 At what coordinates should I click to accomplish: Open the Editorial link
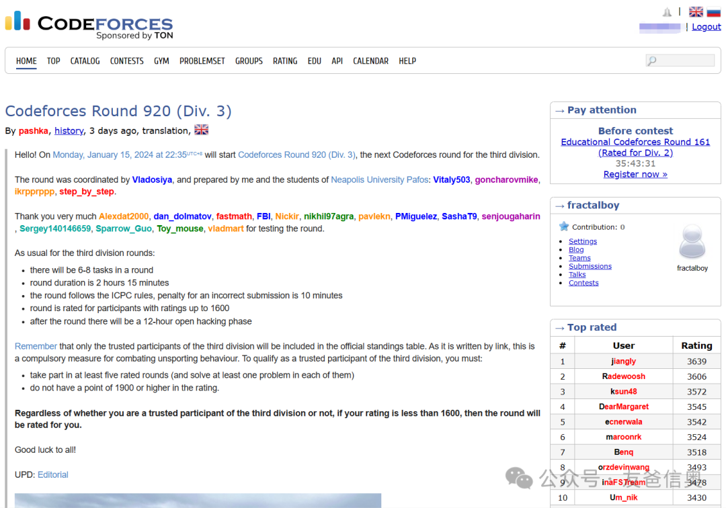click(x=53, y=474)
